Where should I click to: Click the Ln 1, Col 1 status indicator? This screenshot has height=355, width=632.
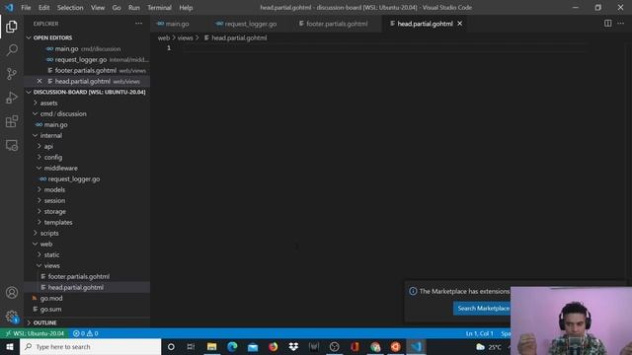coord(479,333)
